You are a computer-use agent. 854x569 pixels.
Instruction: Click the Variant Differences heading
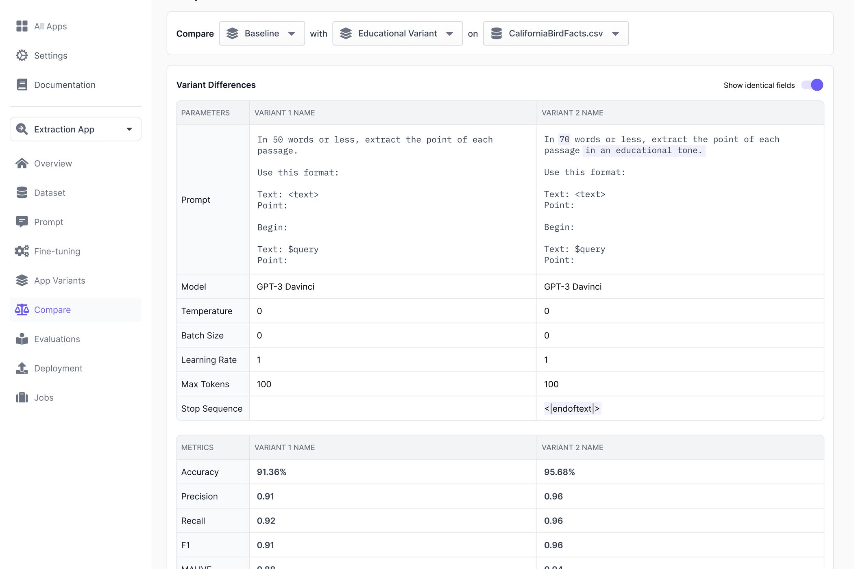click(216, 85)
